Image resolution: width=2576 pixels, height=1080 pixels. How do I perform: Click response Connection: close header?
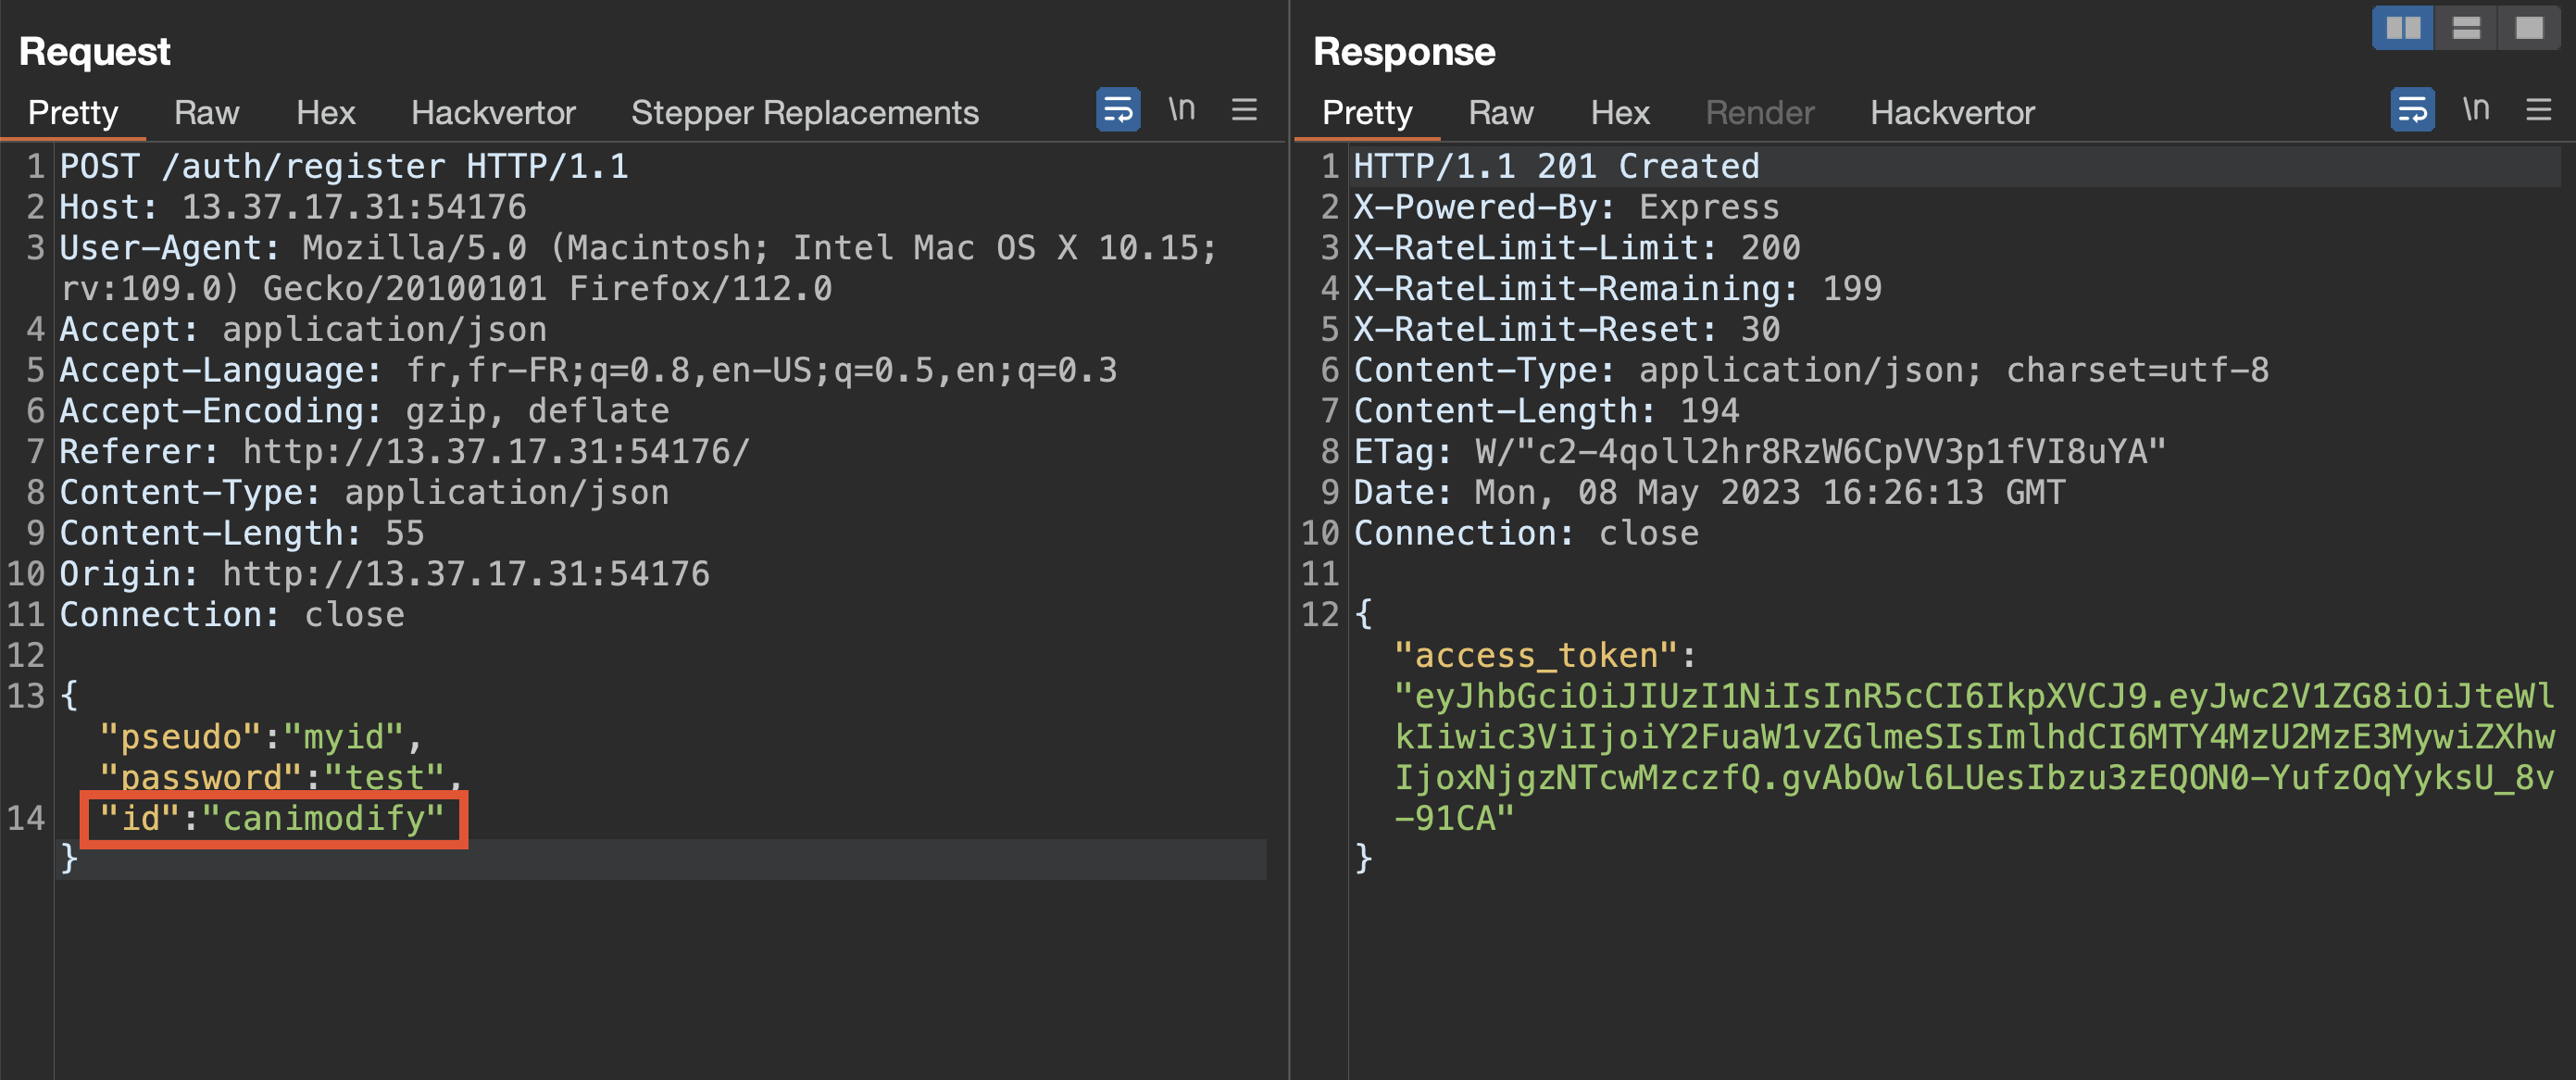tap(1526, 533)
